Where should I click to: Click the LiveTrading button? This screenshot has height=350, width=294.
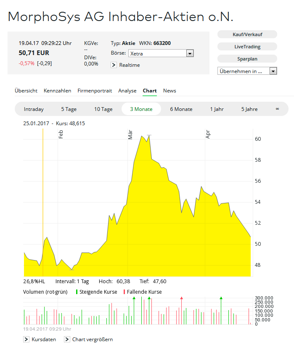pos(247,47)
